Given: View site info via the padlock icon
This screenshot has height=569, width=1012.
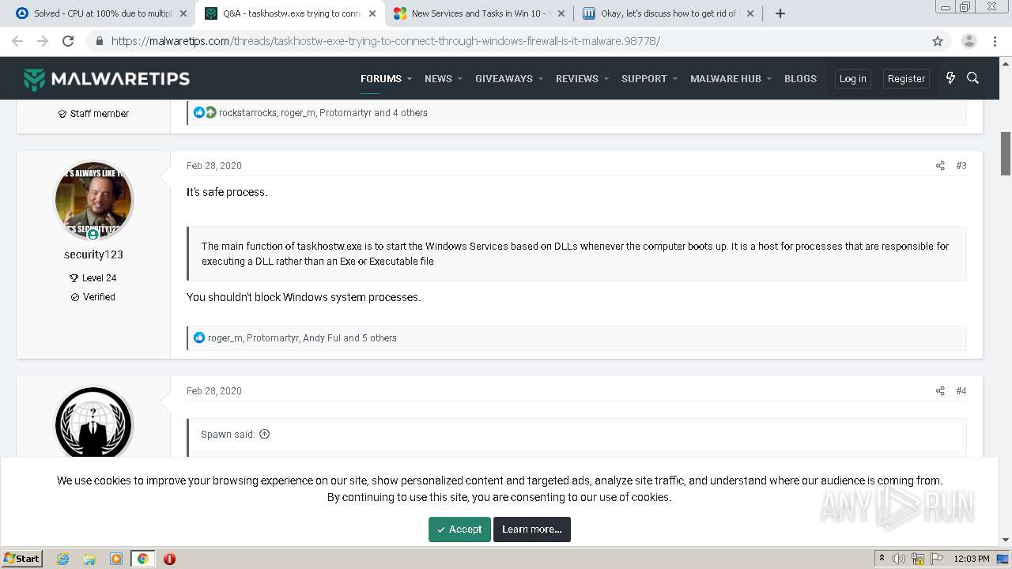Looking at the screenshot, I should (99, 41).
